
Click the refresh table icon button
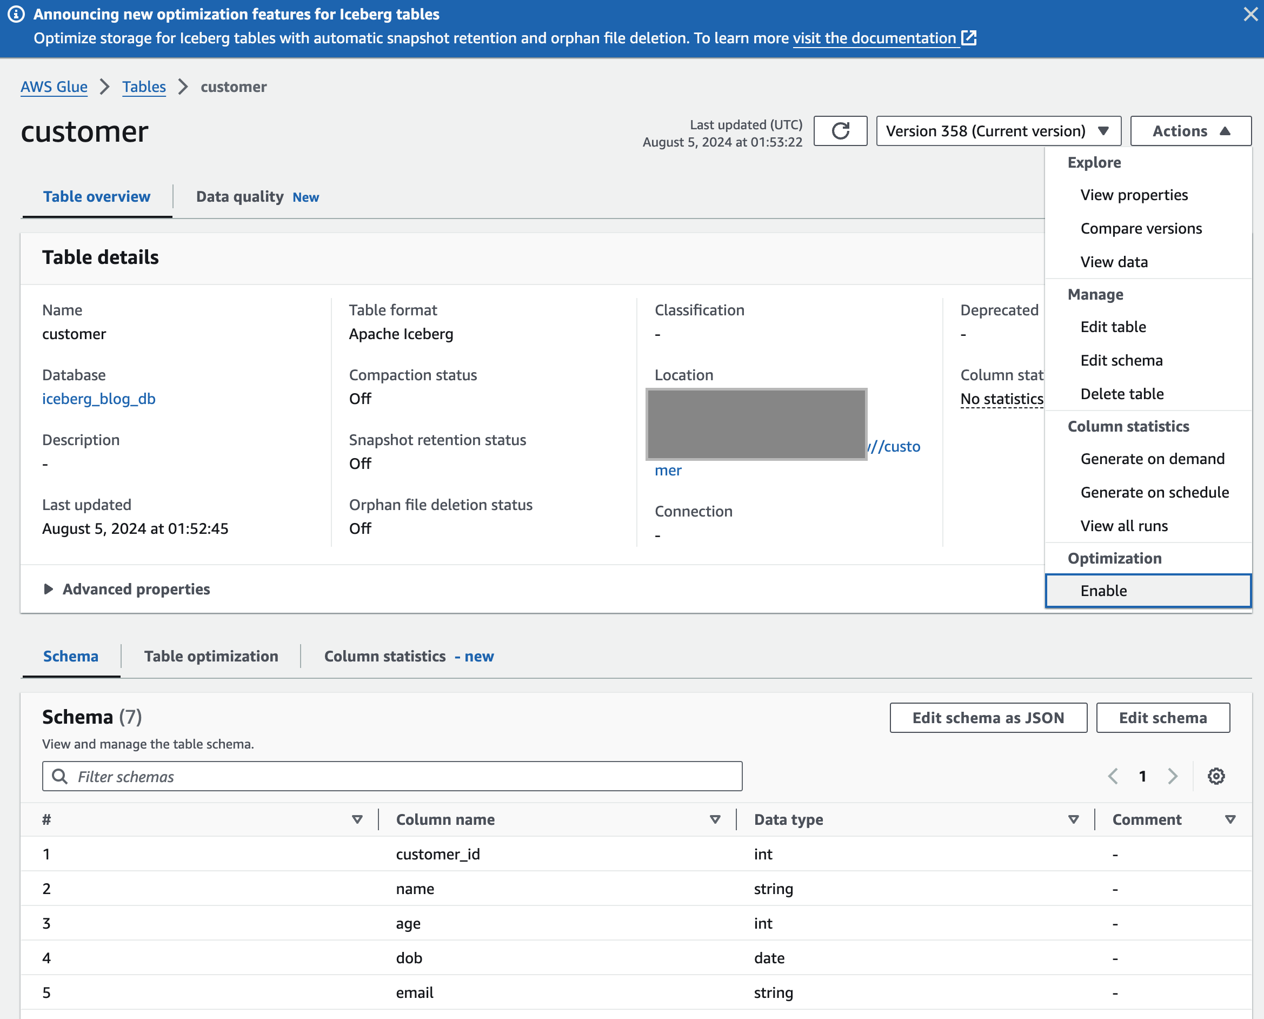click(840, 131)
